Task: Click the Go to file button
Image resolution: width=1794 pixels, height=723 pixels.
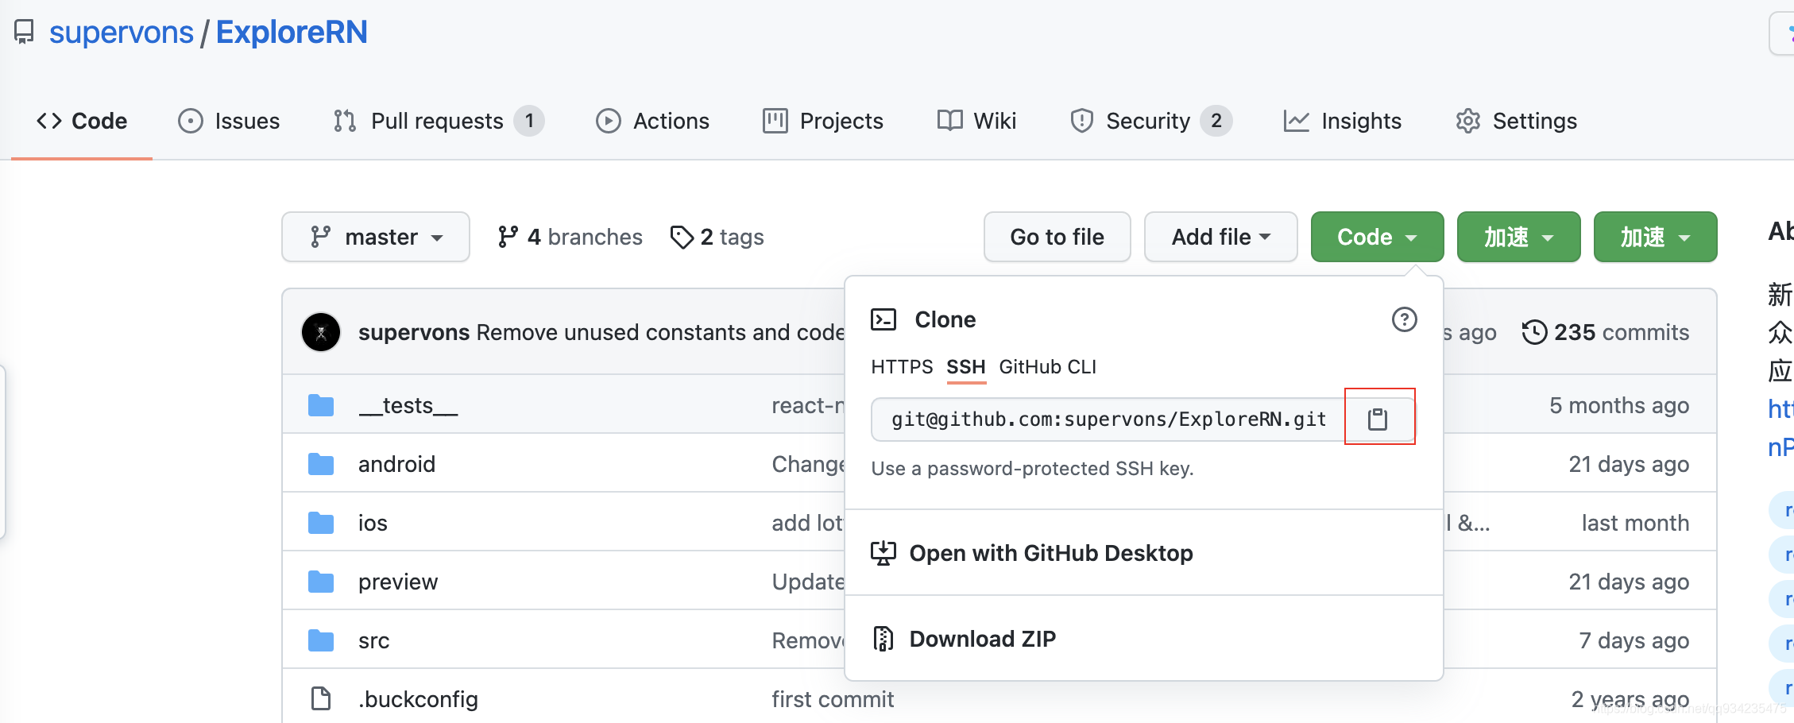Action: 1057,237
